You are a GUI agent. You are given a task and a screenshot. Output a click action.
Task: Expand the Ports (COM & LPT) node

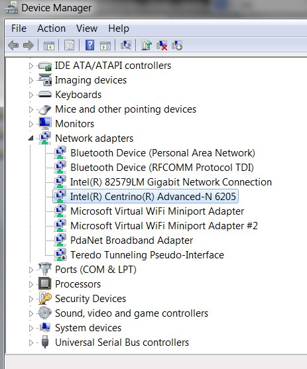pyautogui.click(x=31, y=270)
